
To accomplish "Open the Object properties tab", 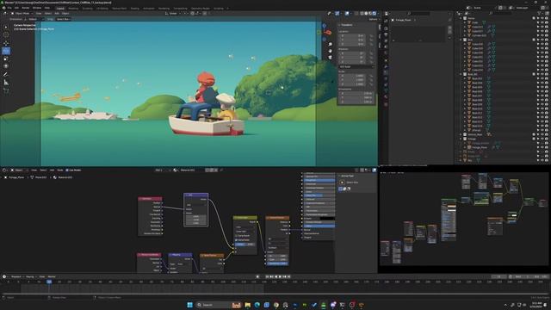I will click(386, 59).
